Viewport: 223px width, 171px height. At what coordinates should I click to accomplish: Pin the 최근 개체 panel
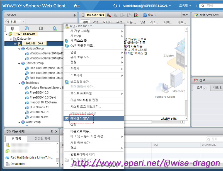[52, 132]
